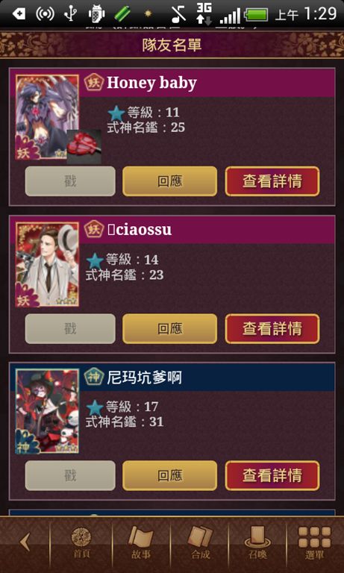The image size is (344, 573).
Task: Open 查看詳情 for 尼玛坑爹啊
Action: [x=272, y=475]
